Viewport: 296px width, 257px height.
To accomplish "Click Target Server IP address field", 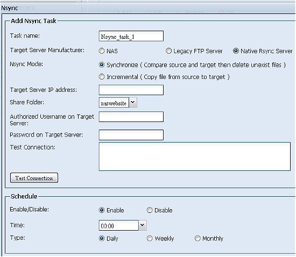I will coord(131,90).
